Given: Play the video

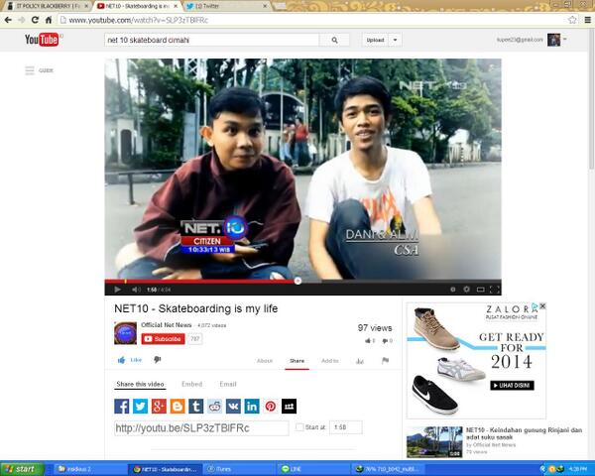Looking at the screenshot, I should [117, 290].
